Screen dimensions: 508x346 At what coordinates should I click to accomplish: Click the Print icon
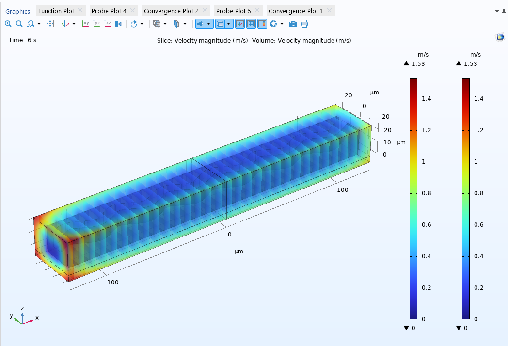tap(304, 24)
